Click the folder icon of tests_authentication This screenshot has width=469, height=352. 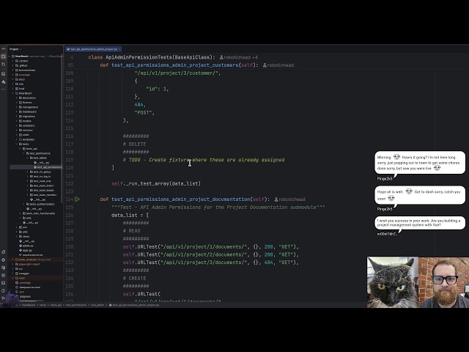pos(28,204)
